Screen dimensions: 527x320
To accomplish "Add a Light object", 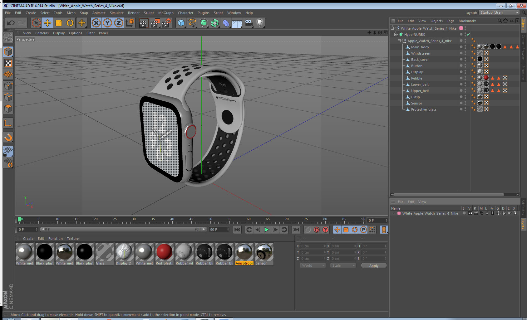I will [x=260, y=23].
